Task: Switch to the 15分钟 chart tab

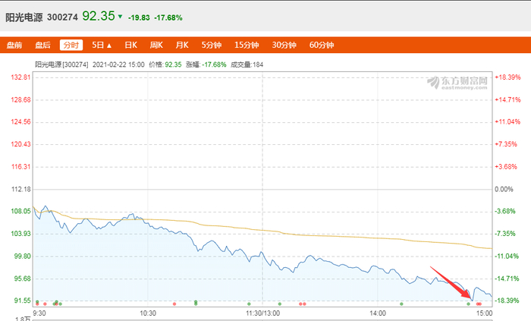Action: click(x=247, y=45)
